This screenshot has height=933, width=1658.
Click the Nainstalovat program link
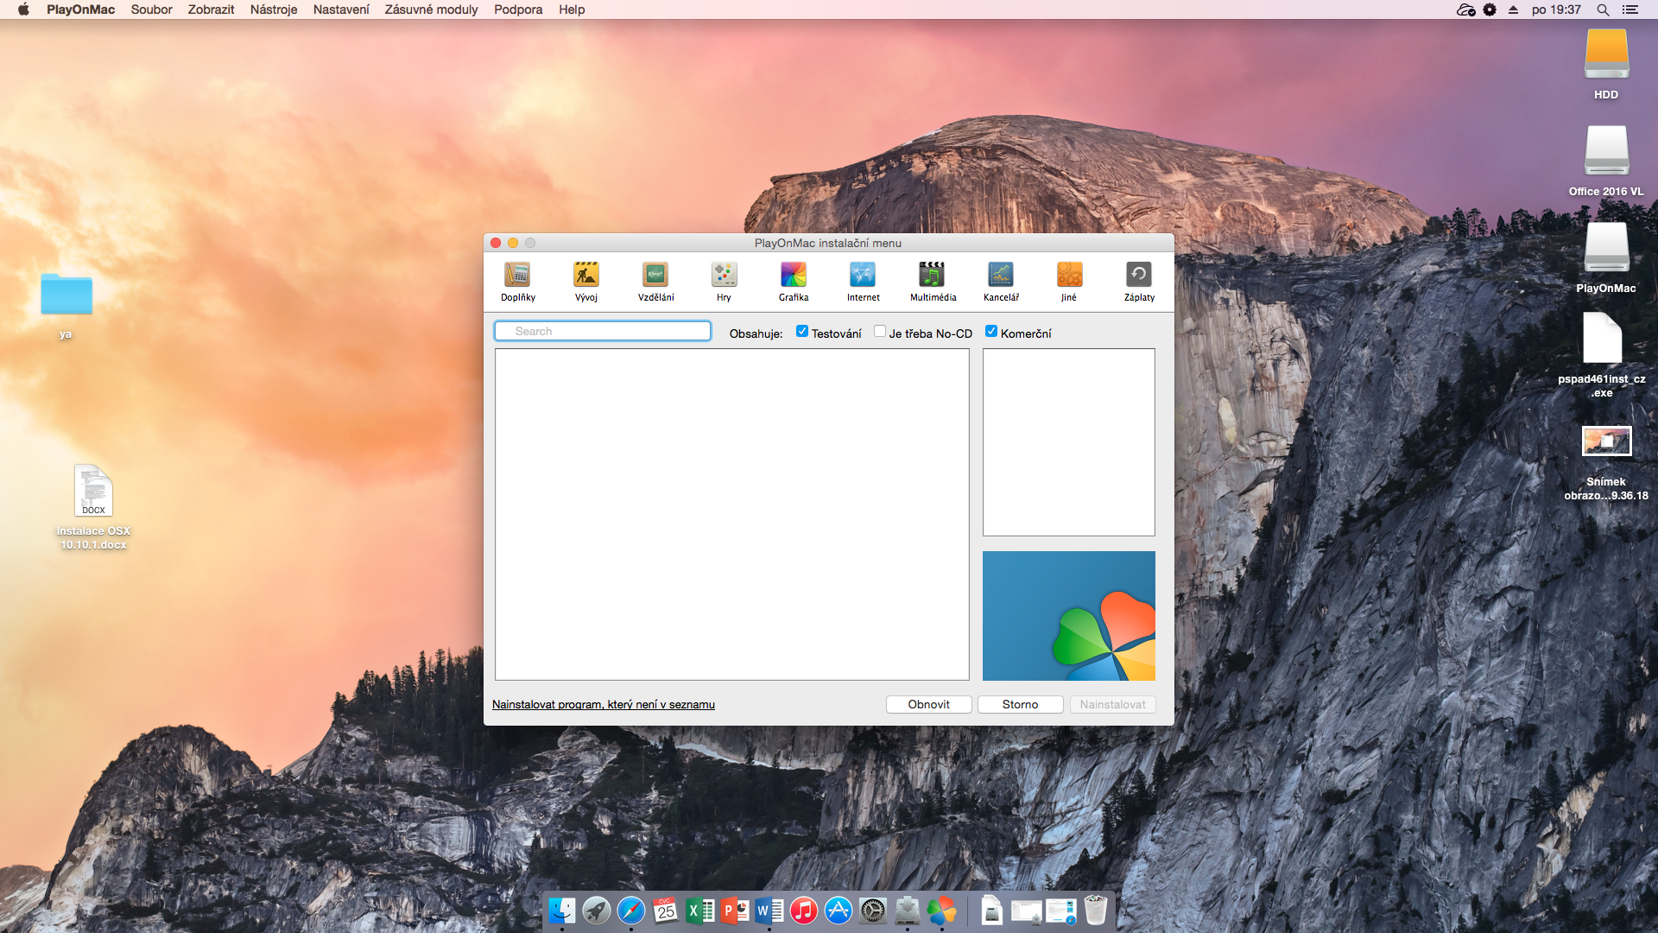[604, 704]
